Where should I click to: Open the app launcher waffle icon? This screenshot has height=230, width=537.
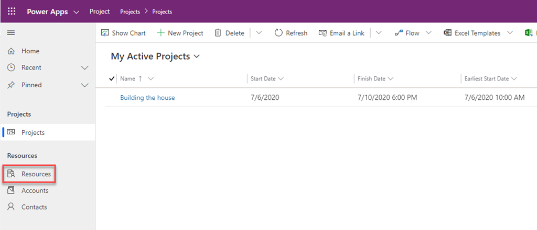12,11
